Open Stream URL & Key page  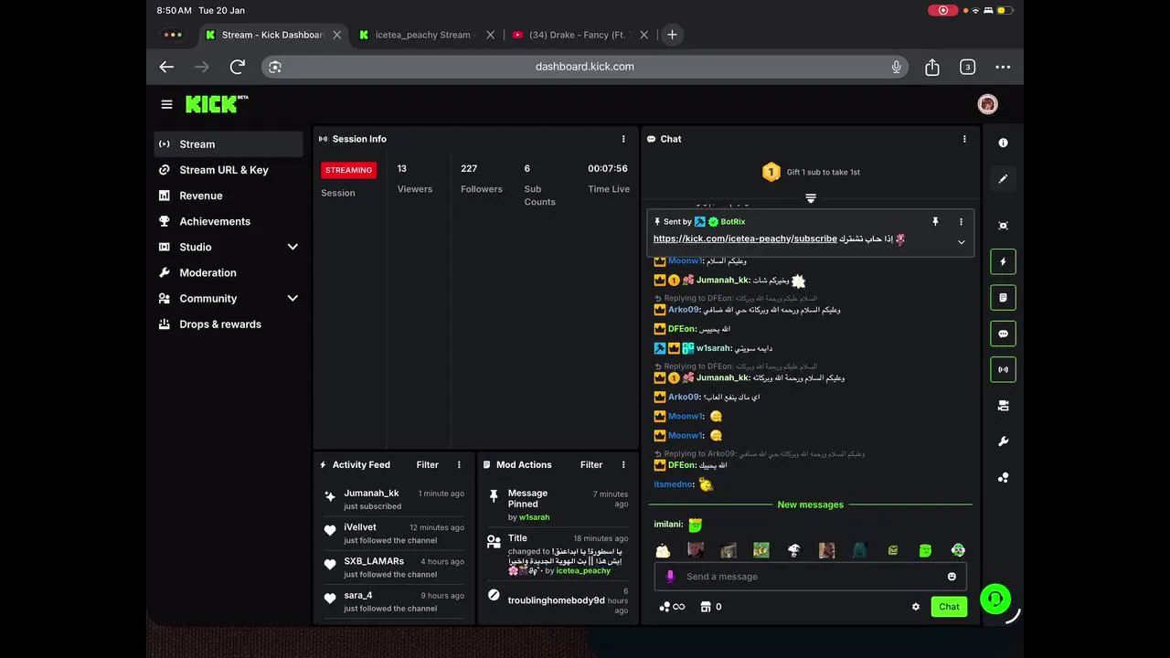(229, 170)
